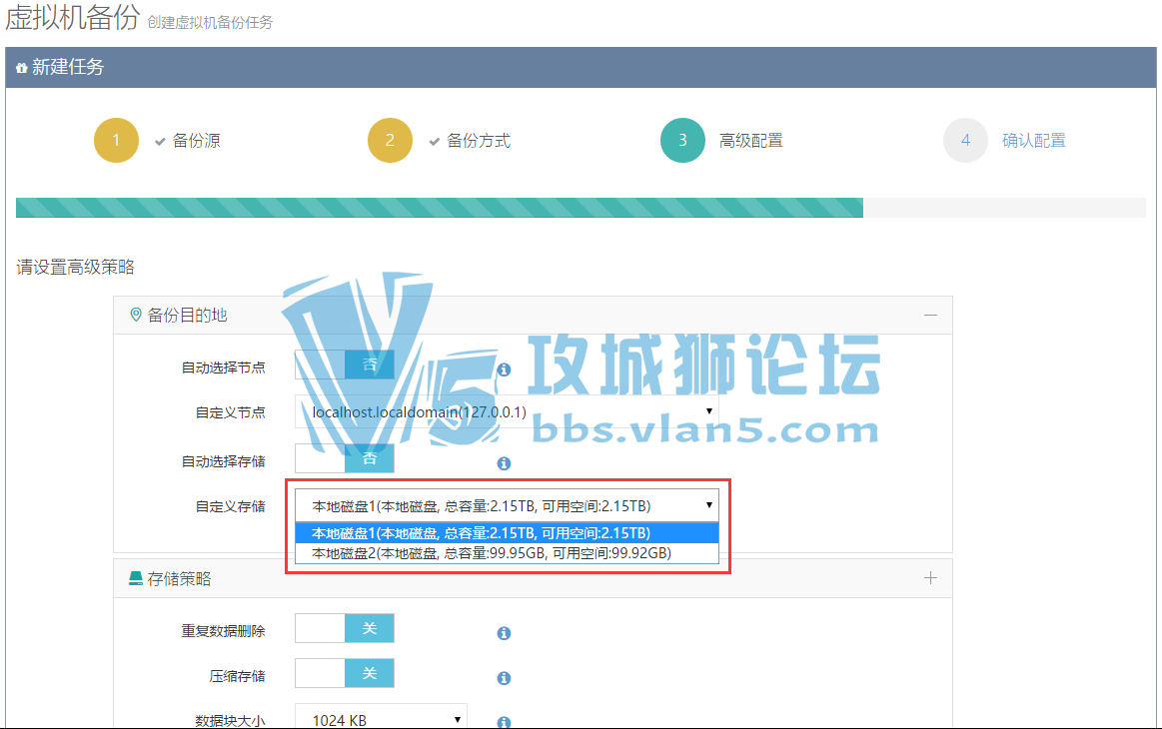Click the disk icon beside 存储策略

point(135,578)
